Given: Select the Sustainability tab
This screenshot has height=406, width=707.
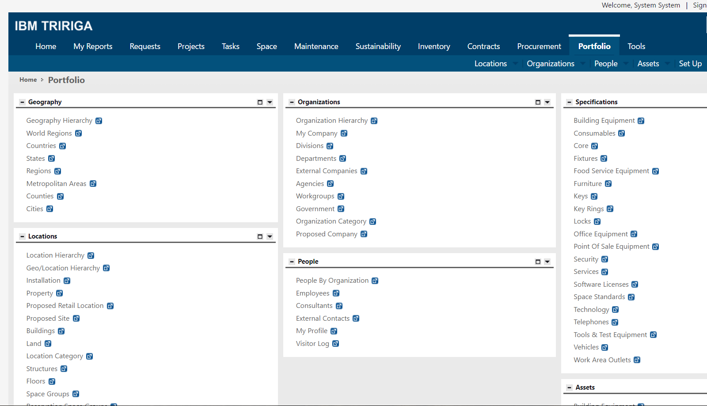Looking at the screenshot, I should (378, 46).
